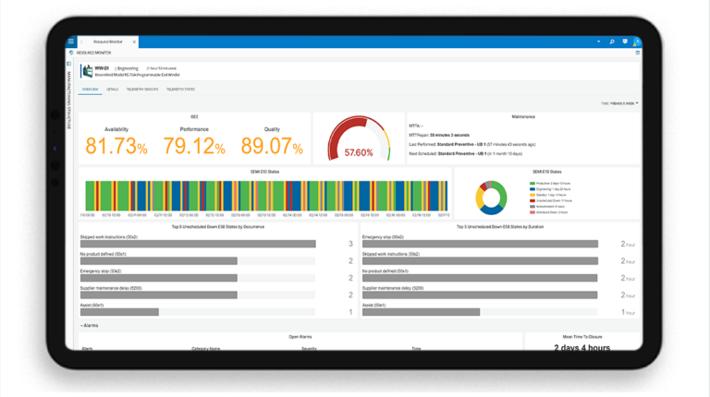Switch to the Telemetry Sensors tab
The width and height of the screenshot is (710, 397).
click(142, 90)
